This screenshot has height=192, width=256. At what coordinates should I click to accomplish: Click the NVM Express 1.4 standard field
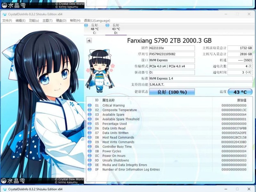click(x=201, y=78)
